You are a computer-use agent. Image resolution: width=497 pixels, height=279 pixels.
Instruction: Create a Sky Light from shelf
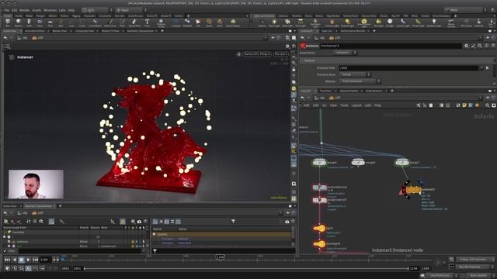(378, 22)
